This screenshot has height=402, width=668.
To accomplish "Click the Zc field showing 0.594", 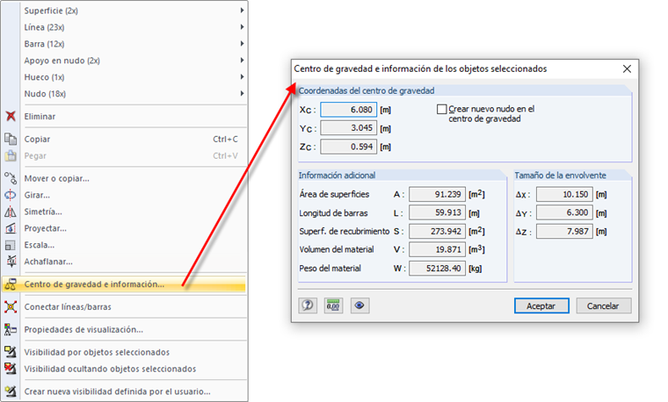I will pyautogui.click(x=348, y=147).
